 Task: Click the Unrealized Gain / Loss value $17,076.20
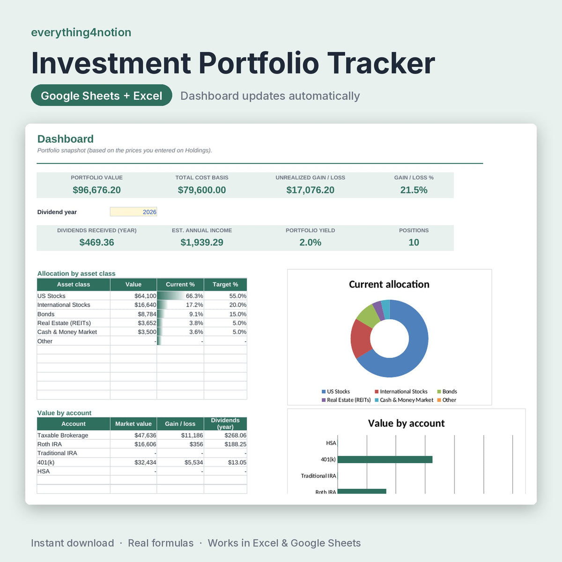tap(311, 190)
